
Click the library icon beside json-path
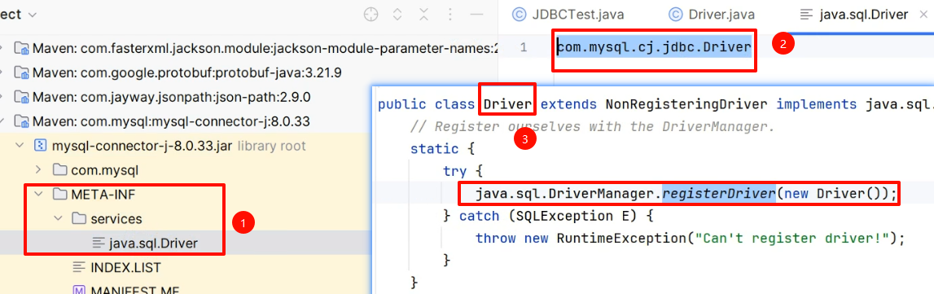coord(21,97)
